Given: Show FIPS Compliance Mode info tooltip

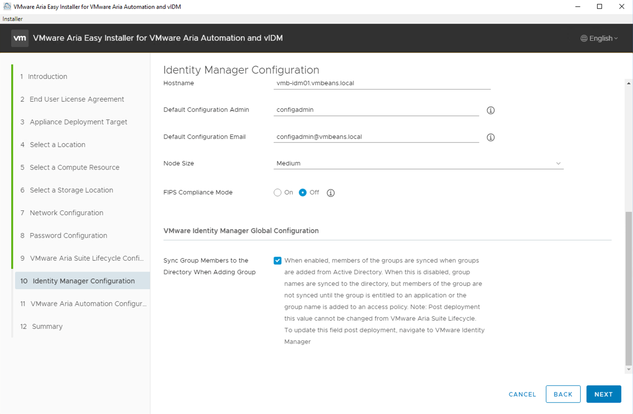Looking at the screenshot, I should [x=331, y=193].
